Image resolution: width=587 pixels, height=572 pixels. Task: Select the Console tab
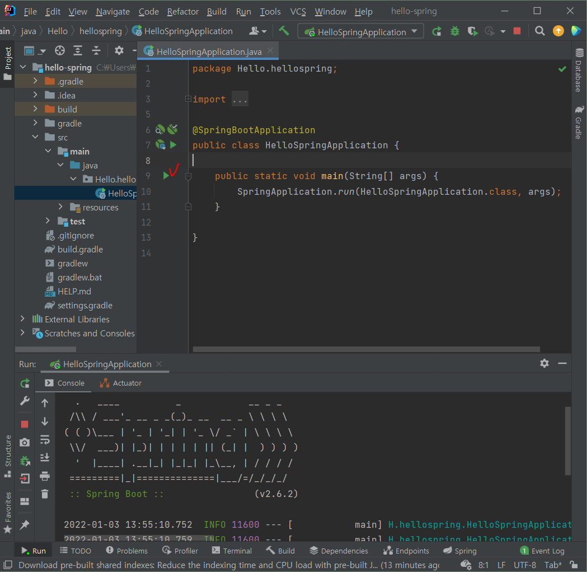(x=64, y=383)
